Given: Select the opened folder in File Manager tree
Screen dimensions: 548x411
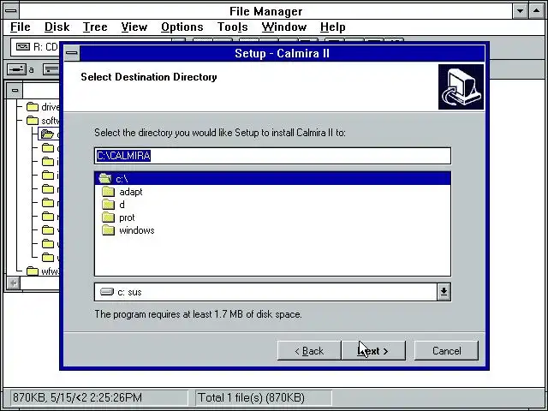Looking at the screenshot, I should coord(48,134).
